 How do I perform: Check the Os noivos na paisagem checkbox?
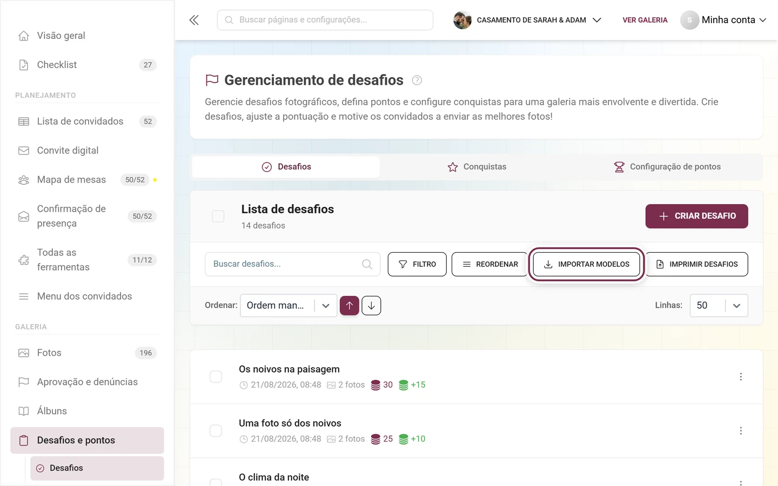coord(216,376)
